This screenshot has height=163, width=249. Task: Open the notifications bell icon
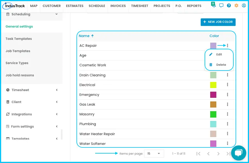coord(214,5)
